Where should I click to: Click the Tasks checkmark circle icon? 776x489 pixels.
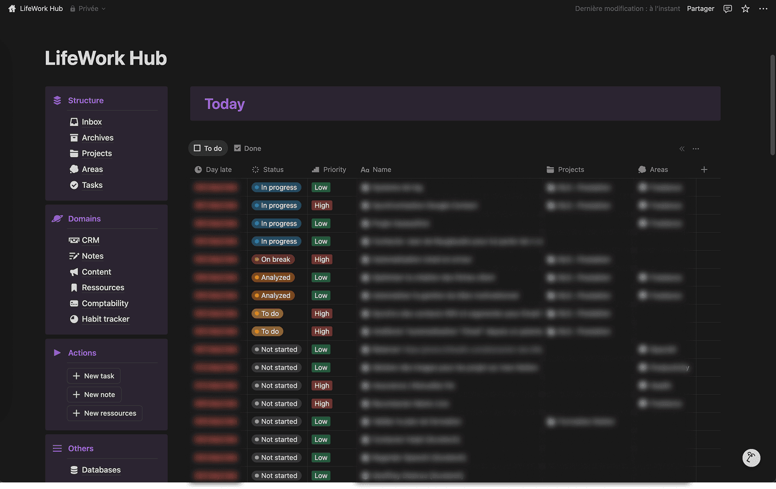(x=74, y=186)
